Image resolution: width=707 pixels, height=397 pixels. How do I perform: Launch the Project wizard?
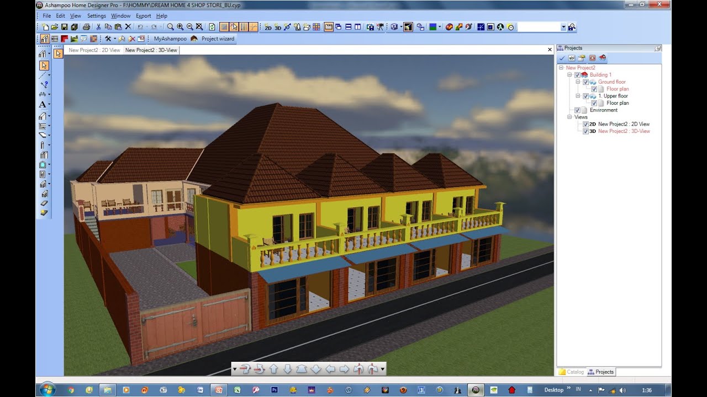[x=213, y=39]
